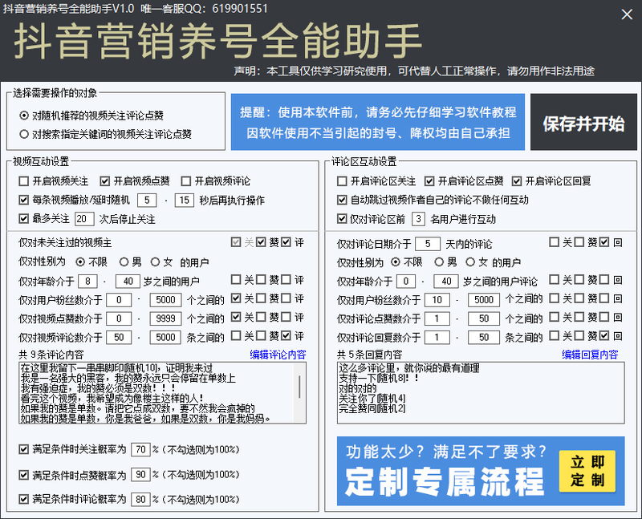Check 关 on 仅对年龄介于 8-40 row
This screenshot has width=642, height=519.
236,279
